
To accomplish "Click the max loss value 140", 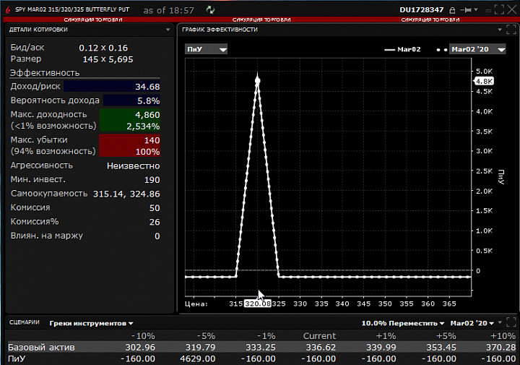I will tap(152, 140).
